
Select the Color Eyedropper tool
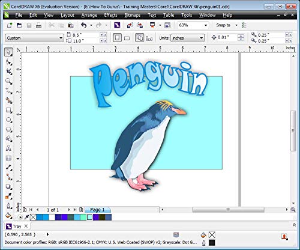click(x=8, y=196)
